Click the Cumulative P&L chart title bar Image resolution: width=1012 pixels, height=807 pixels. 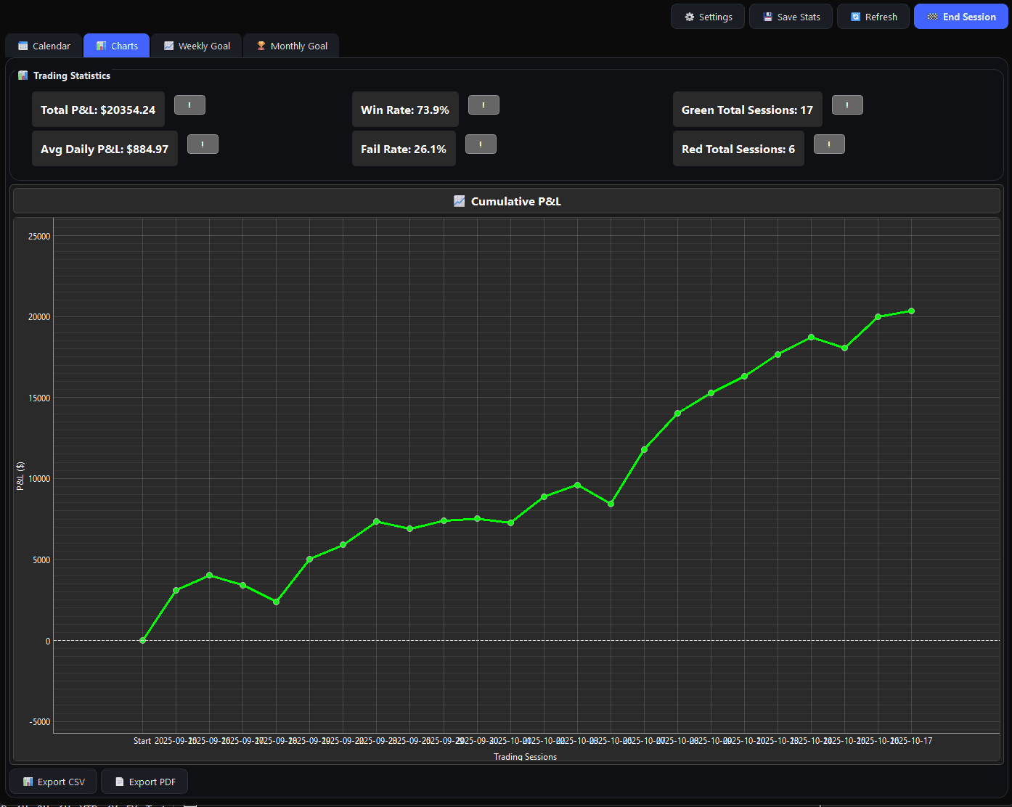pos(507,201)
